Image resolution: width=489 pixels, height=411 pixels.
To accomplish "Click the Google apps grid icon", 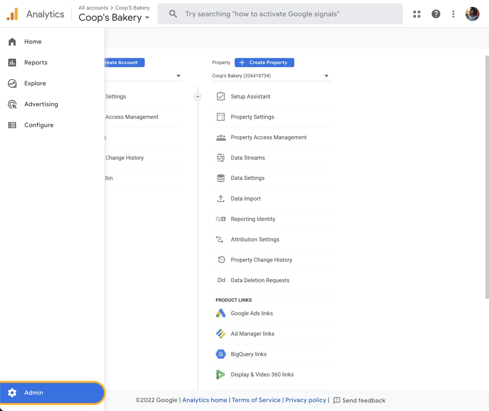I will 416,14.
